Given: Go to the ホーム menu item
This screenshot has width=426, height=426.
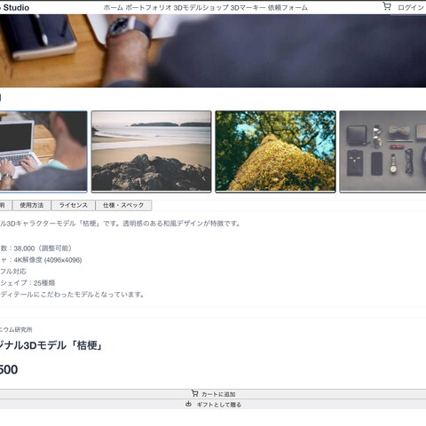Looking at the screenshot, I should pyautogui.click(x=113, y=8).
